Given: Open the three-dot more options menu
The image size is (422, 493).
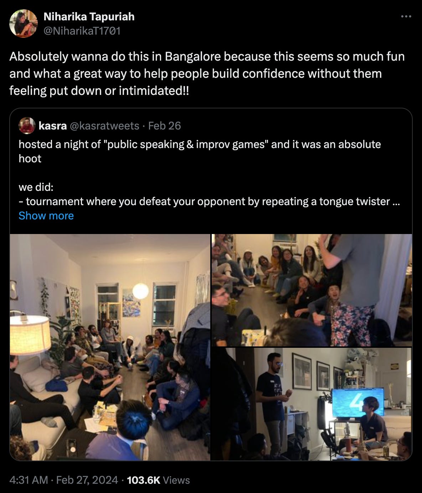Looking at the screenshot, I should (406, 16).
